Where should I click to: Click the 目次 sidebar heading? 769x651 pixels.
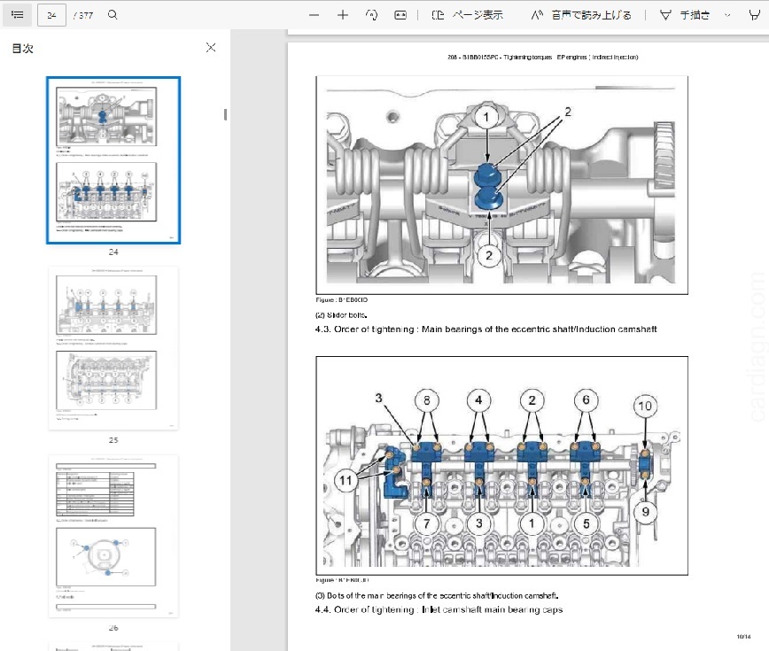22,48
